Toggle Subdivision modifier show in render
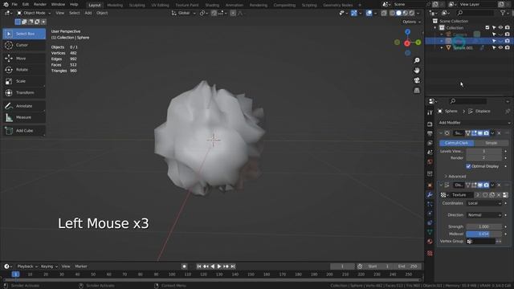This screenshot has width=514, height=289. pyautogui.click(x=487, y=133)
